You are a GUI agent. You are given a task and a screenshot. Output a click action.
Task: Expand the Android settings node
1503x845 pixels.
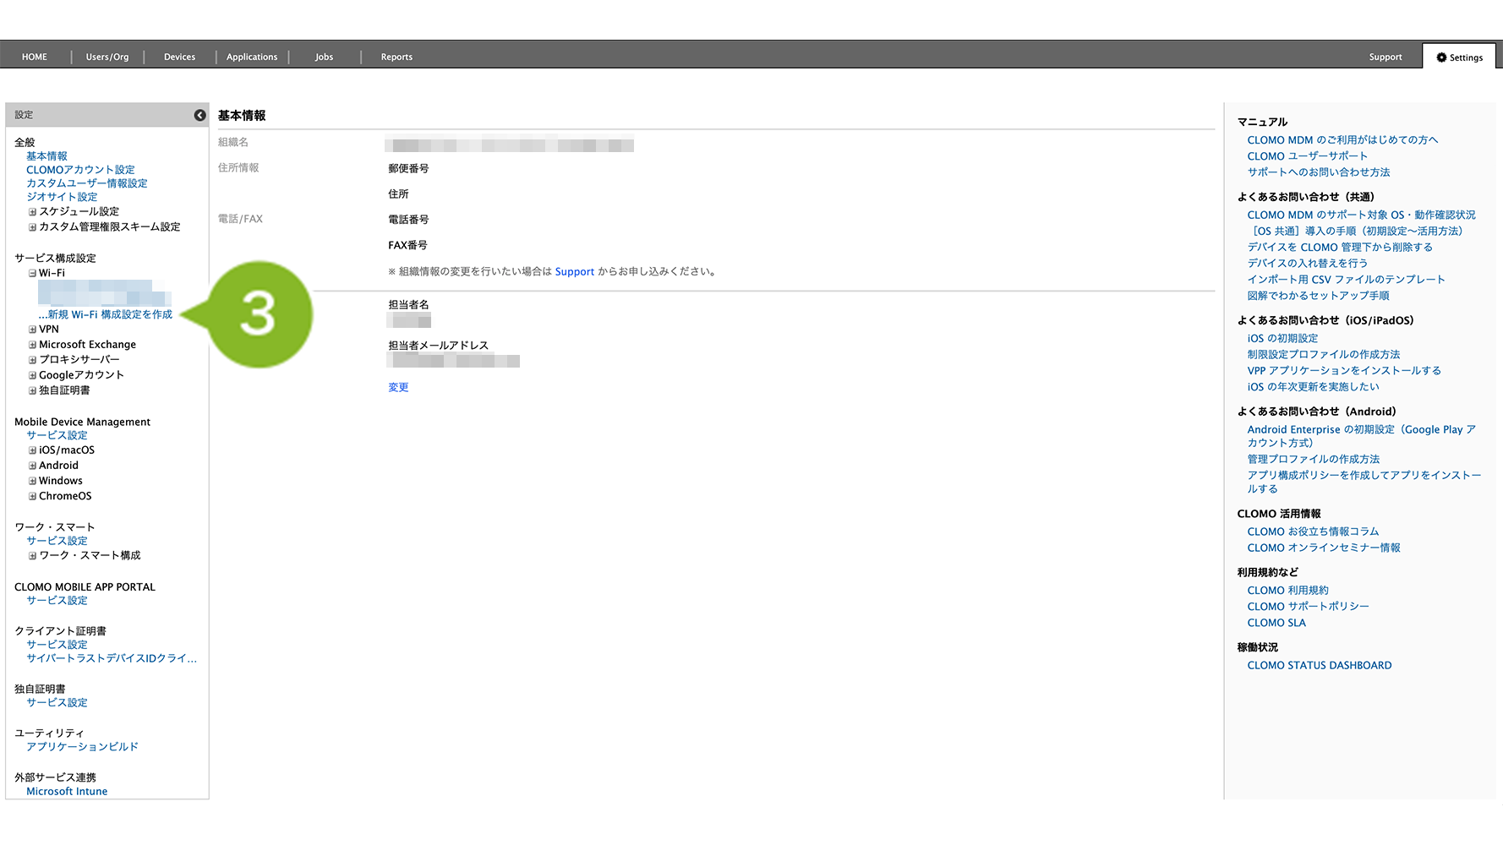(33, 466)
